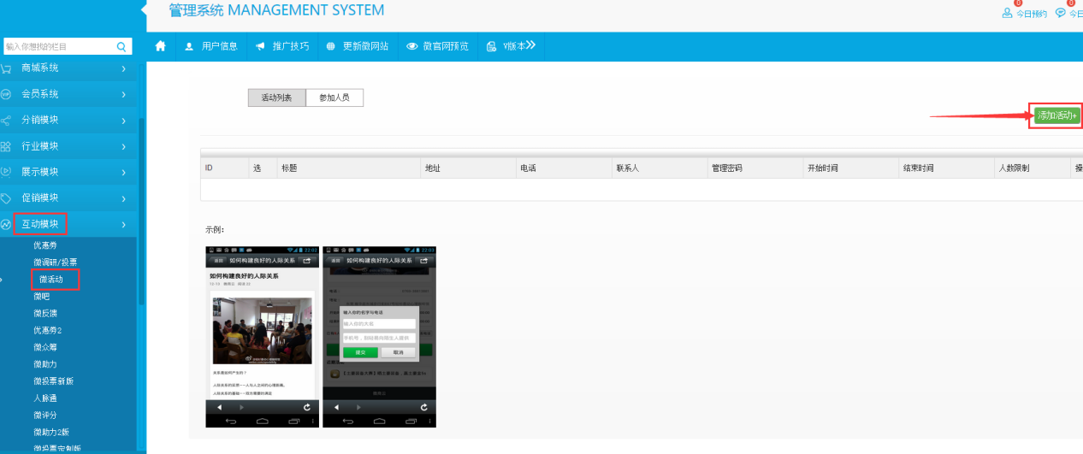Click the search magnifier icon in the sidebar

[x=121, y=46]
